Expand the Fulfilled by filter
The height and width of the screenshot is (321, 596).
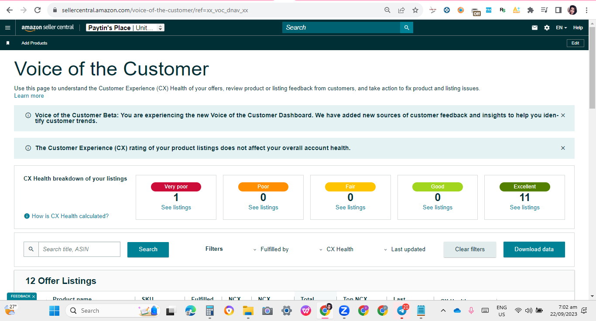pos(271,249)
